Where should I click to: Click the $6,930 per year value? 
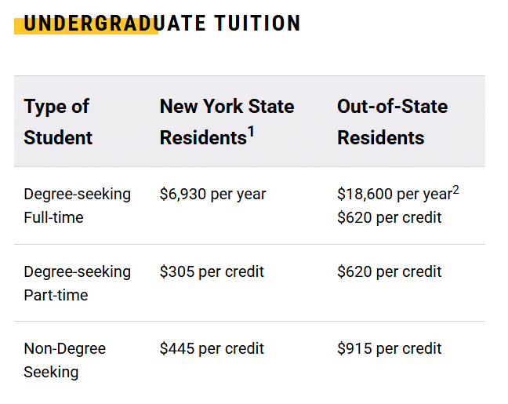212,194
